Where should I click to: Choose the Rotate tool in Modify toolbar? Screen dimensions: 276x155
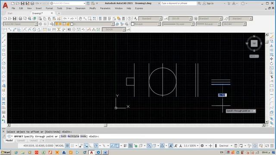(x=272, y=63)
